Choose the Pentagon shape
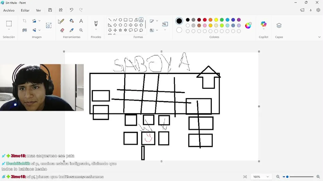The height and width of the screenshot is (181, 323). [120, 25]
